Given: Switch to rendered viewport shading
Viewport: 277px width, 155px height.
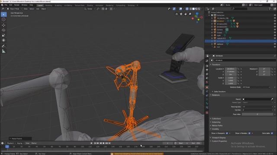Looking at the screenshot, I should tap(199, 9).
